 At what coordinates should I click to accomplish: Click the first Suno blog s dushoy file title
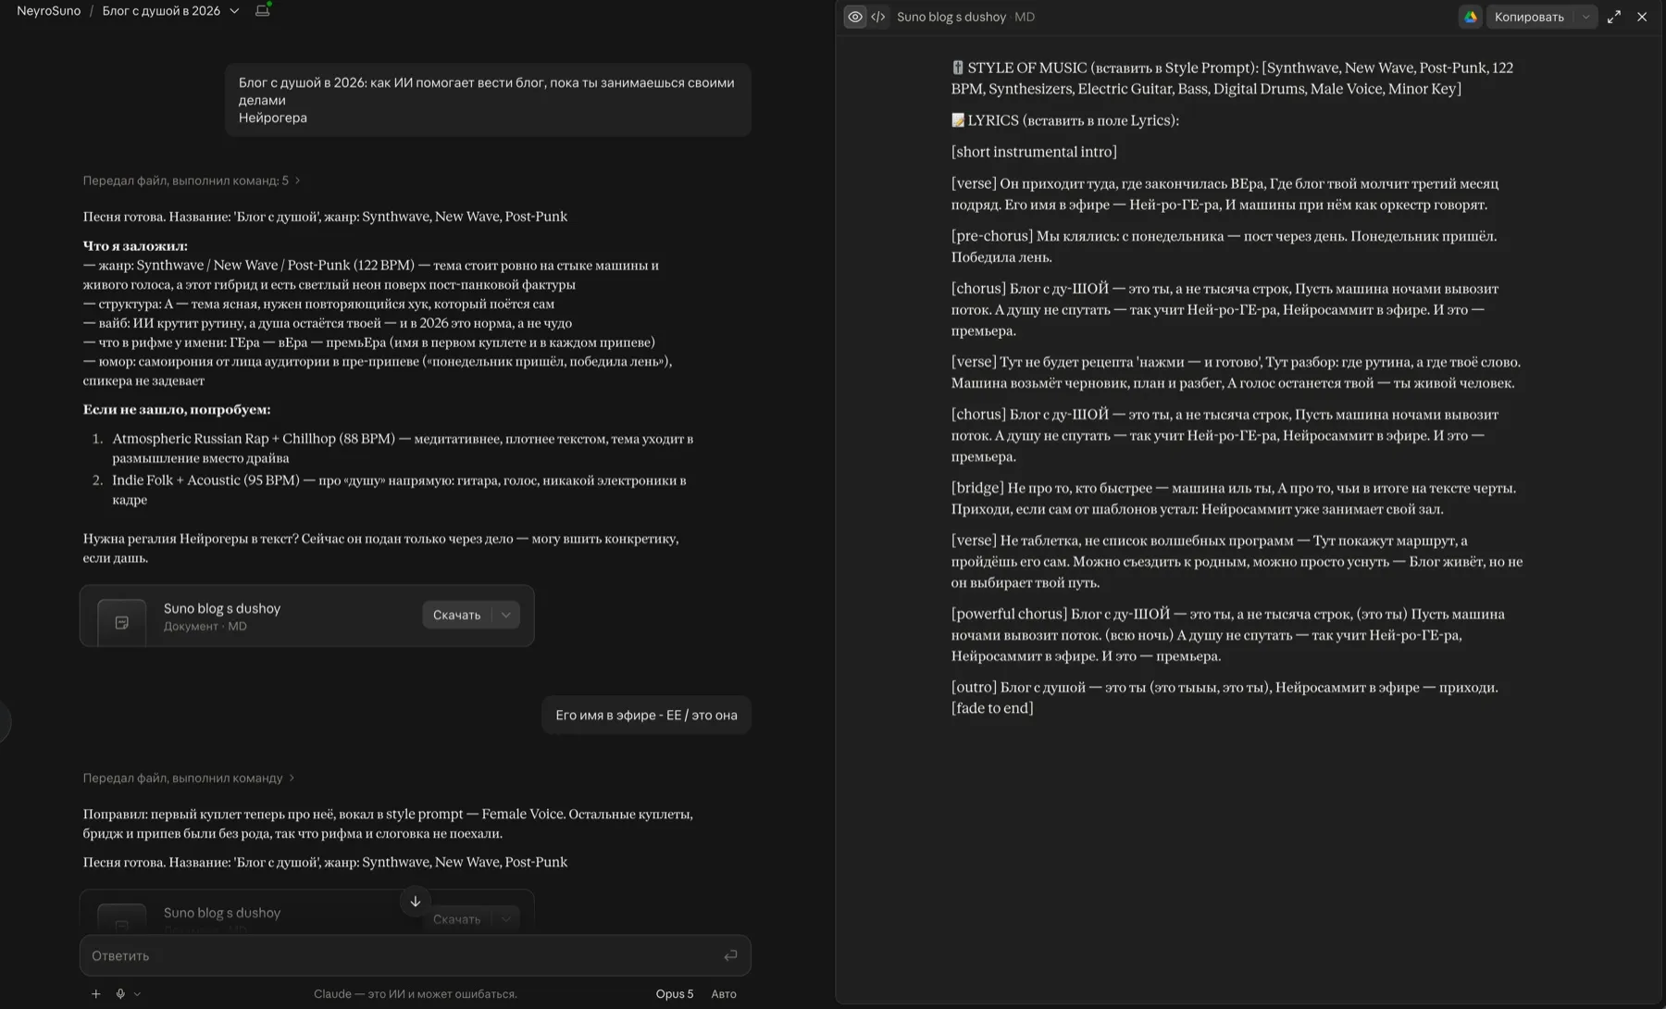222,608
